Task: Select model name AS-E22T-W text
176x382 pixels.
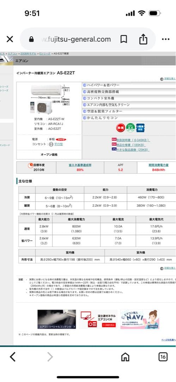Action: tap(56, 119)
